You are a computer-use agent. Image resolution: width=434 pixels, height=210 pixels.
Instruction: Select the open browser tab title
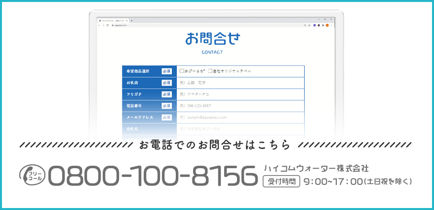[x=114, y=21]
